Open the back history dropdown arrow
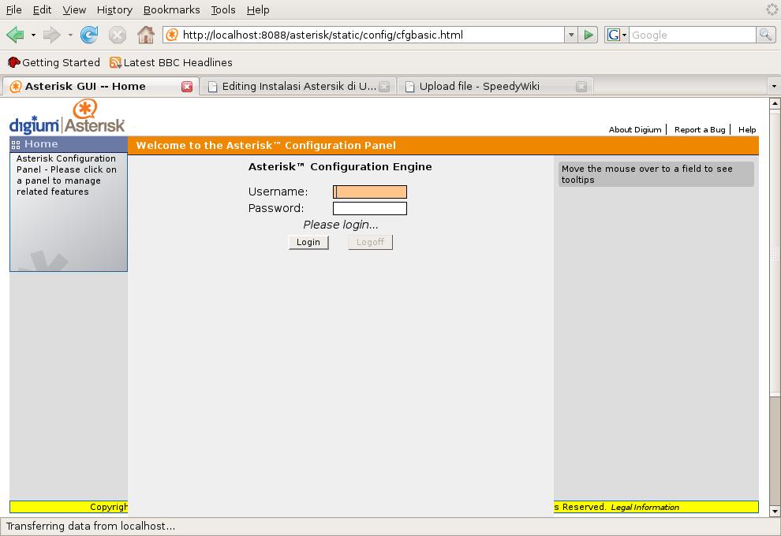The width and height of the screenshot is (781, 536). (x=33, y=35)
